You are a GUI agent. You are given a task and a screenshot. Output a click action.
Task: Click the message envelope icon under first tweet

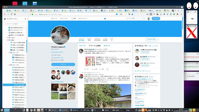coord(108,69)
